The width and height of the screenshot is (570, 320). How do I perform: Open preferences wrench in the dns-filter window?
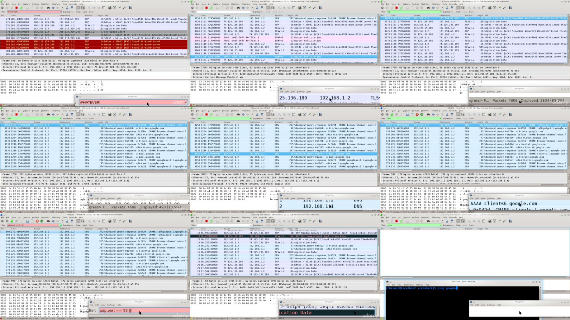click(504, 115)
